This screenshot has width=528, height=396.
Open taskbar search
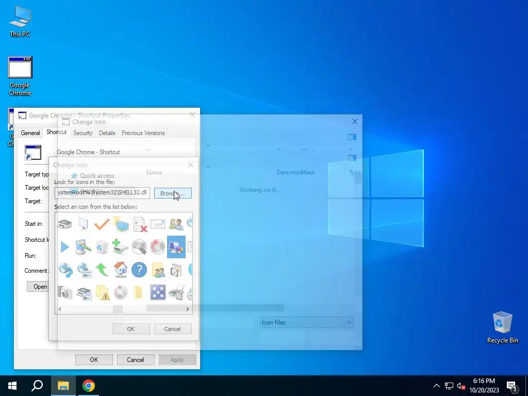pyautogui.click(x=37, y=386)
